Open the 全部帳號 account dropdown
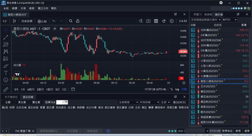 (128, 102)
